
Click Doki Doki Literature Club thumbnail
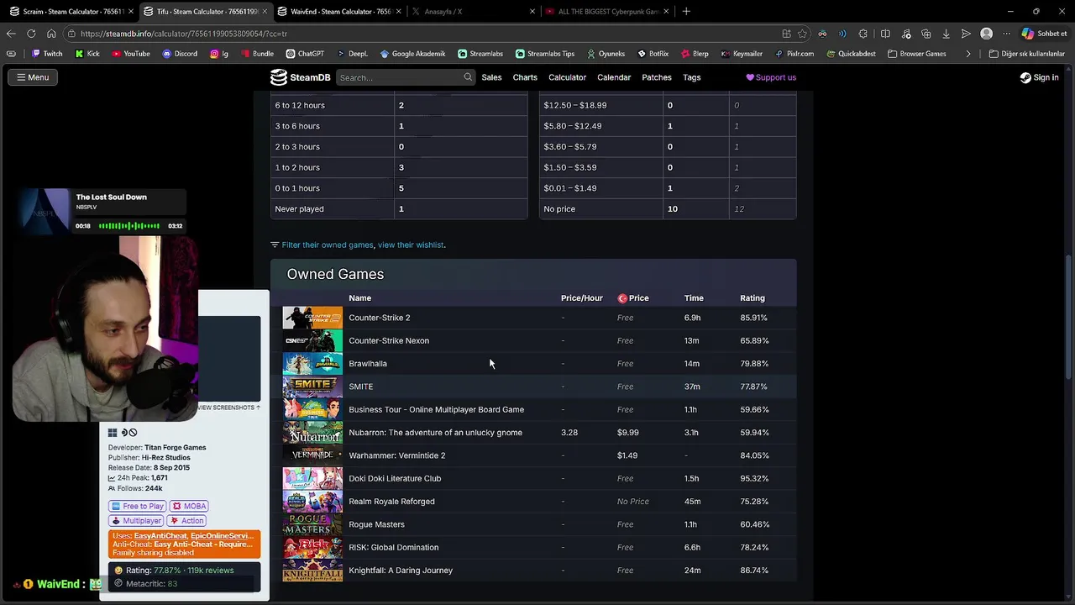pyautogui.click(x=312, y=478)
